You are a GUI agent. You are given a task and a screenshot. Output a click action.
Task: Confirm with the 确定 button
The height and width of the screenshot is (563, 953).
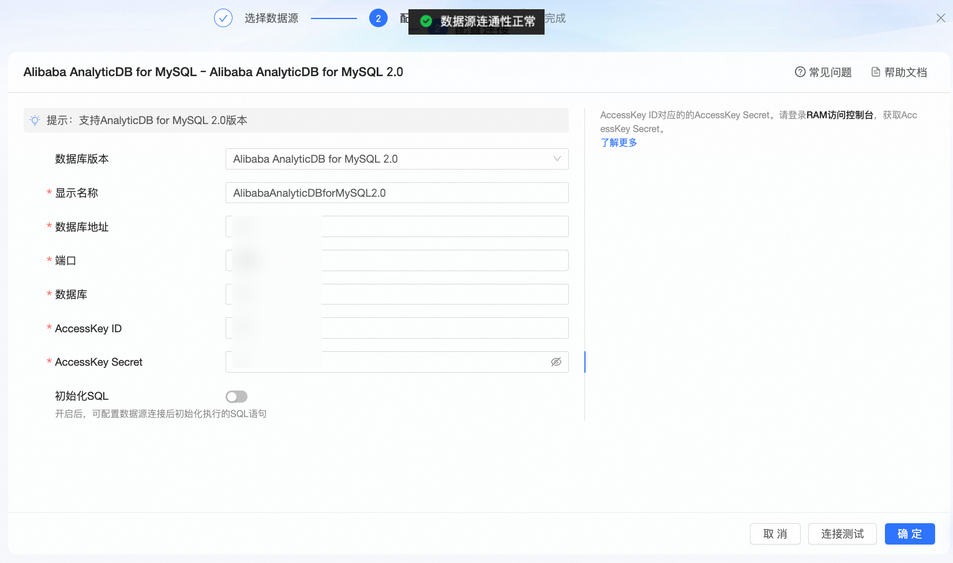(x=910, y=534)
